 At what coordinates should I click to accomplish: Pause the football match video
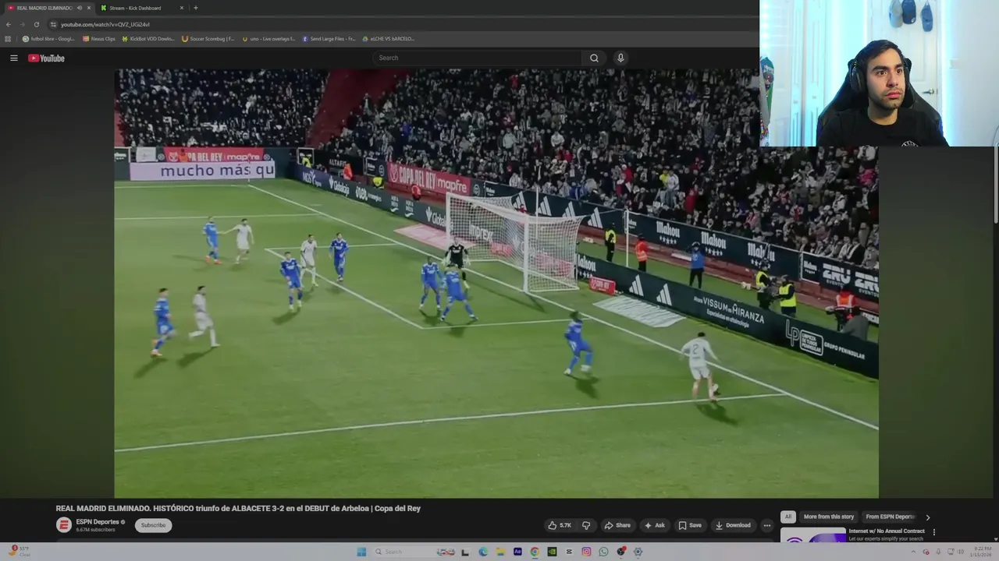pos(496,284)
